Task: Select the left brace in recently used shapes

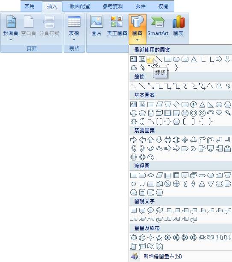Action: (168, 68)
